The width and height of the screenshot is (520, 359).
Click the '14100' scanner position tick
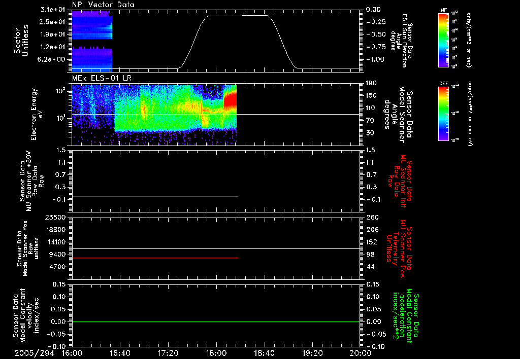(x=56, y=242)
